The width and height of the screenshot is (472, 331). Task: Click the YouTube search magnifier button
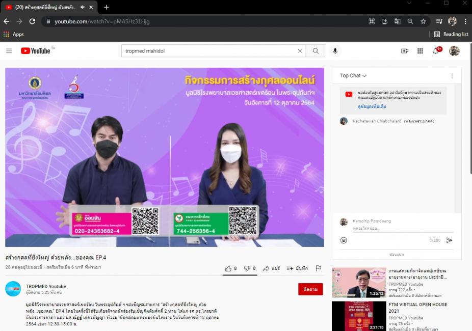tap(316, 51)
